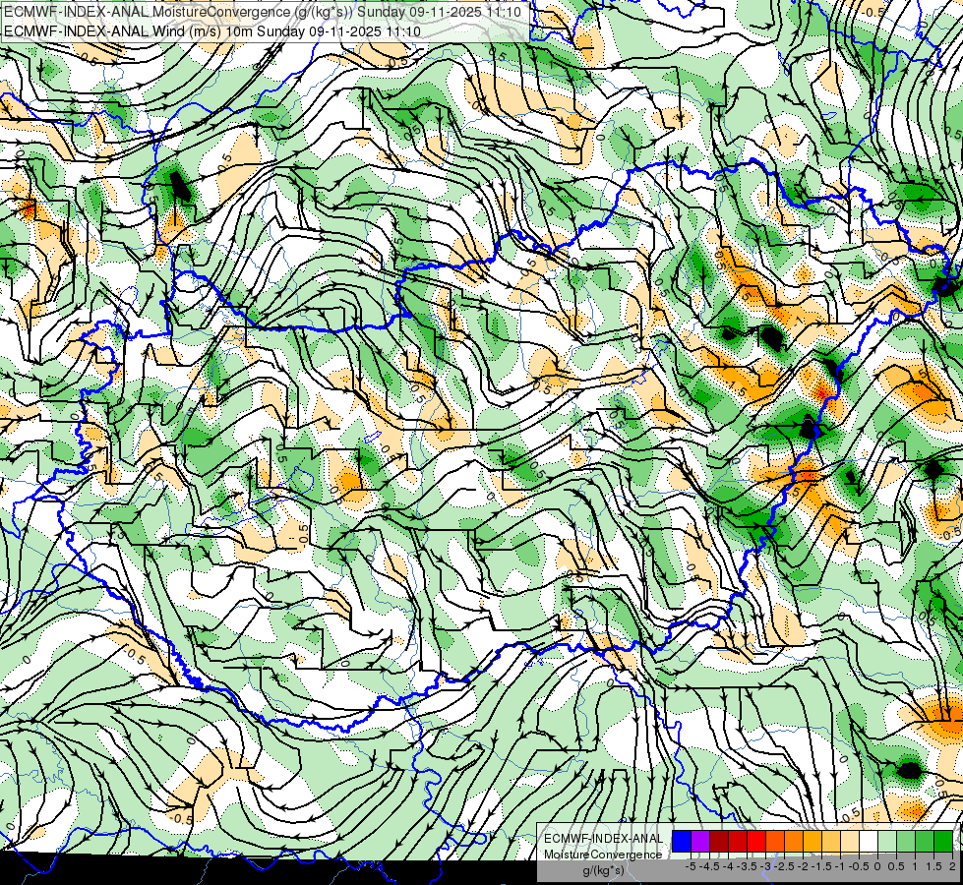Click the blue legend swatch below -5

point(682,841)
